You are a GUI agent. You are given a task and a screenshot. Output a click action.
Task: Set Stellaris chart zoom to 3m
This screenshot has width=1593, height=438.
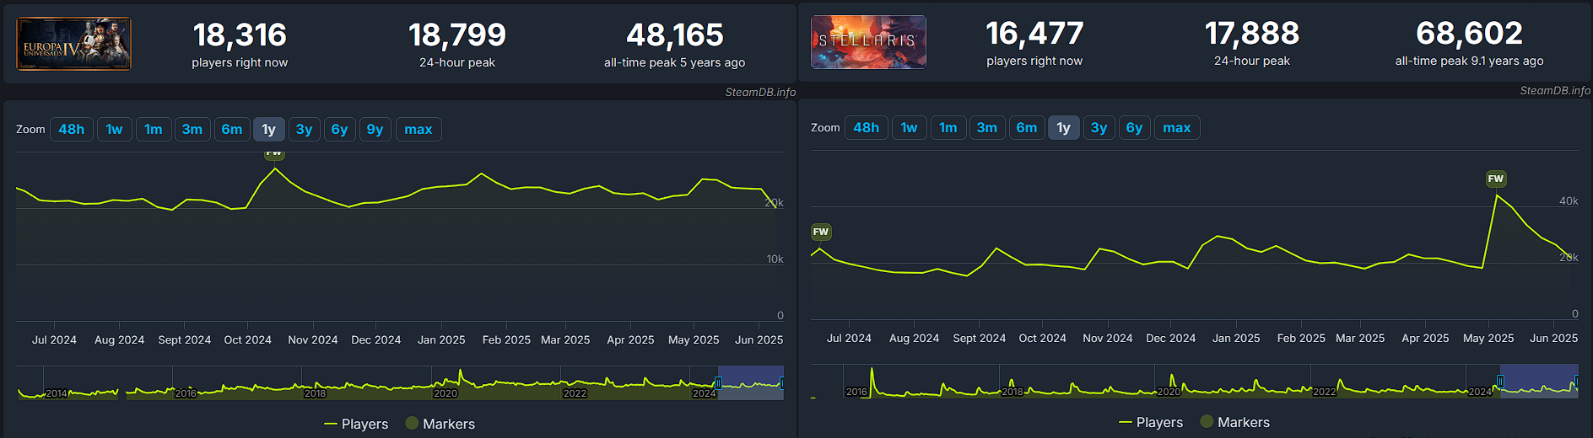987,127
